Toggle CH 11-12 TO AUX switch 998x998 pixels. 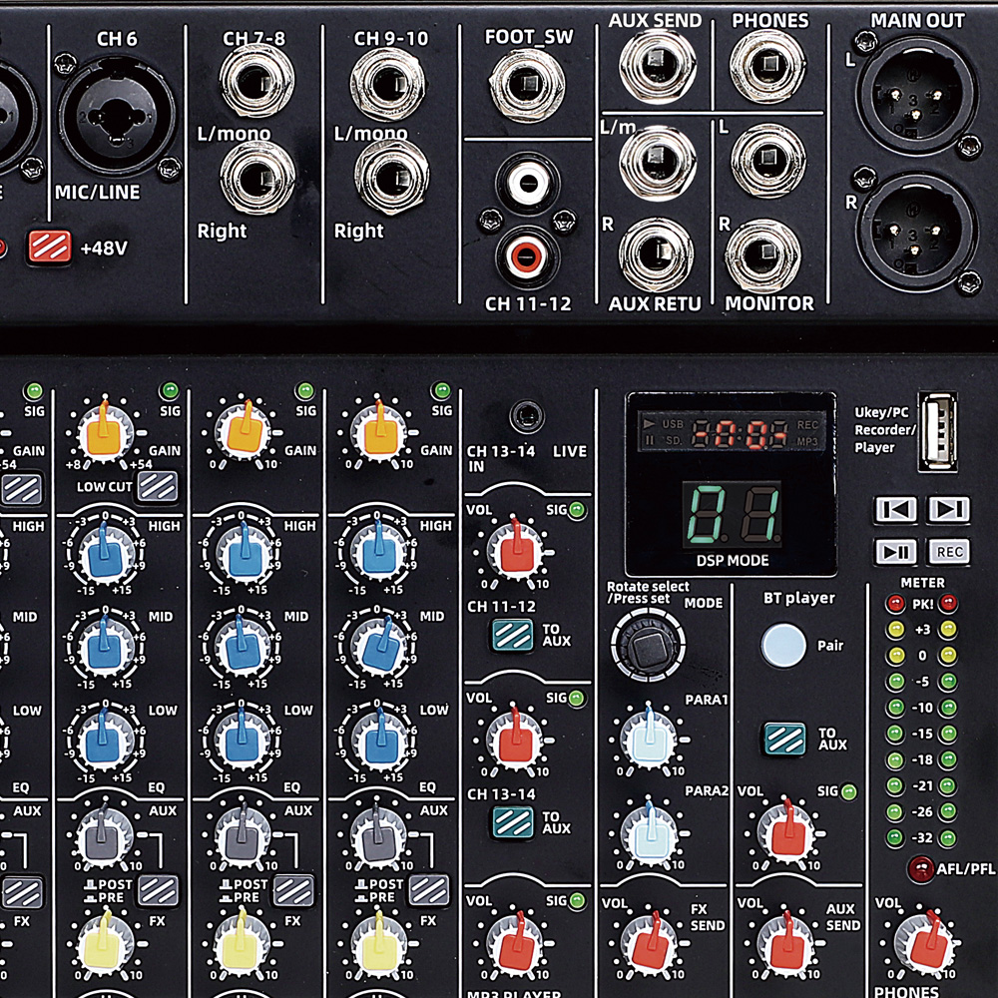[x=512, y=635]
